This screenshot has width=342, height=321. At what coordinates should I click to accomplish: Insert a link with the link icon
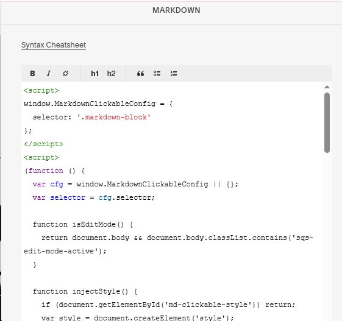pyautogui.click(x=65, y=74)
